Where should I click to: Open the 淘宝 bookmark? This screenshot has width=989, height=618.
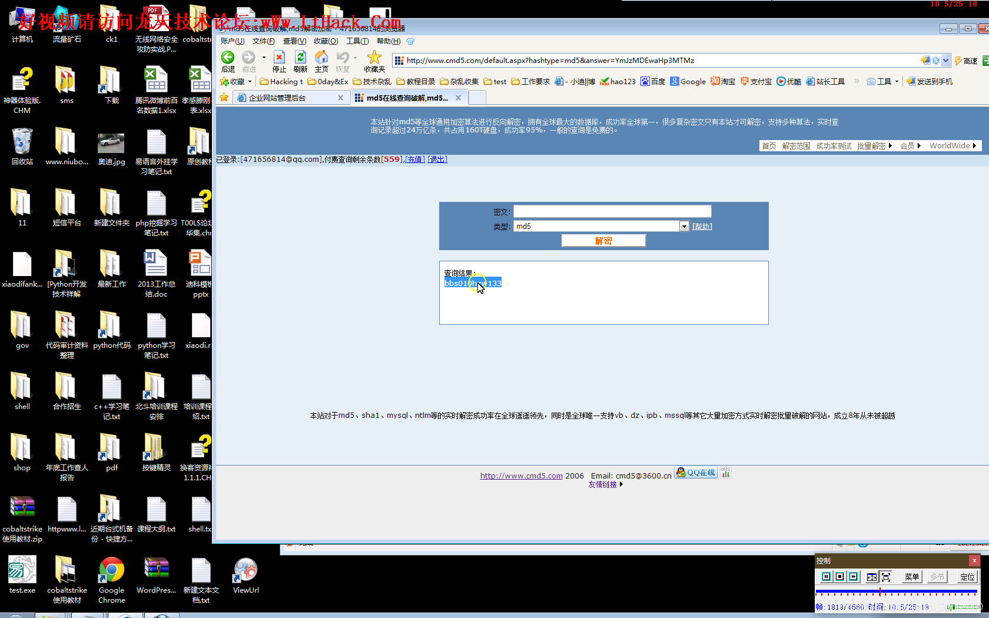(x=723, y=81)
